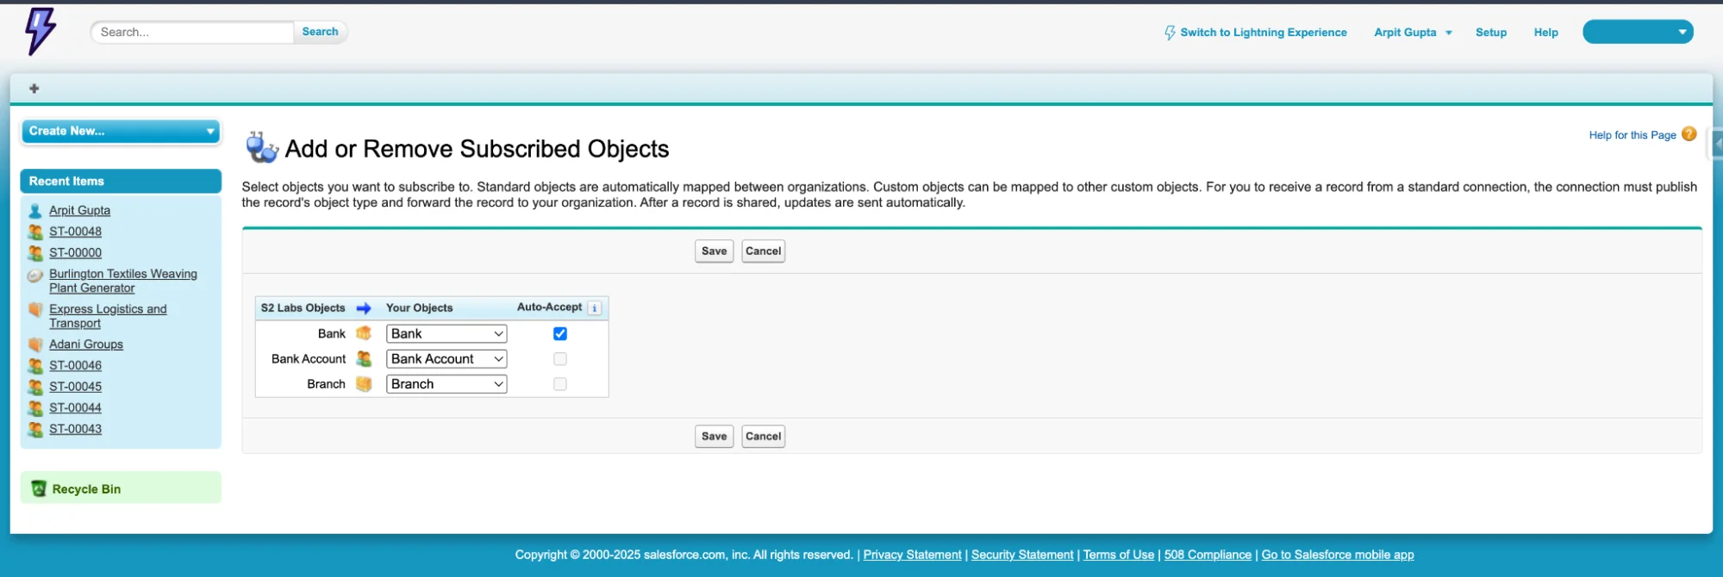Click the Burlington Textiles record icon

(35, 276)
